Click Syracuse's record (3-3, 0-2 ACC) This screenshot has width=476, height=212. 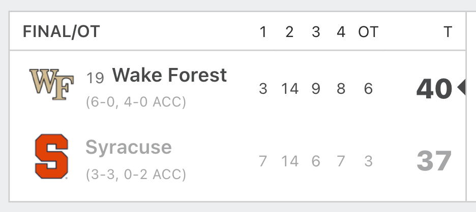[x=136, y=174]
